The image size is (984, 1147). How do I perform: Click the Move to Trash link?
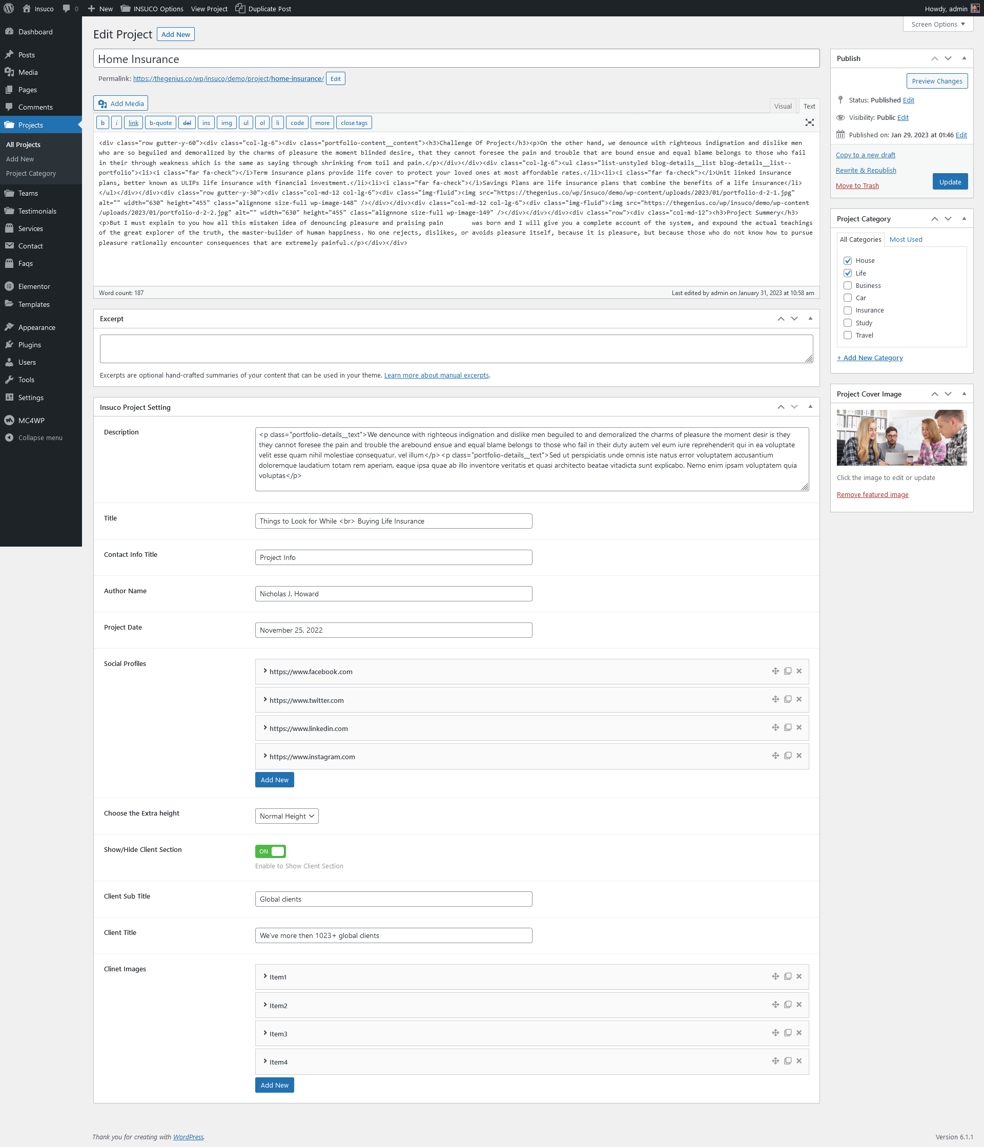click(x=856, y=186)
